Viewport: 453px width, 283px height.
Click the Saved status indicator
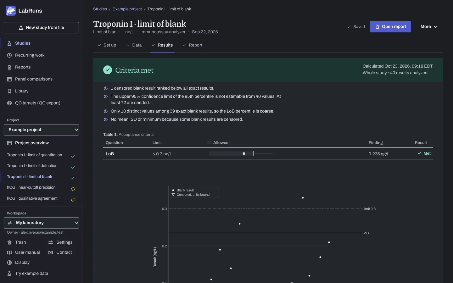click(356, 27)
